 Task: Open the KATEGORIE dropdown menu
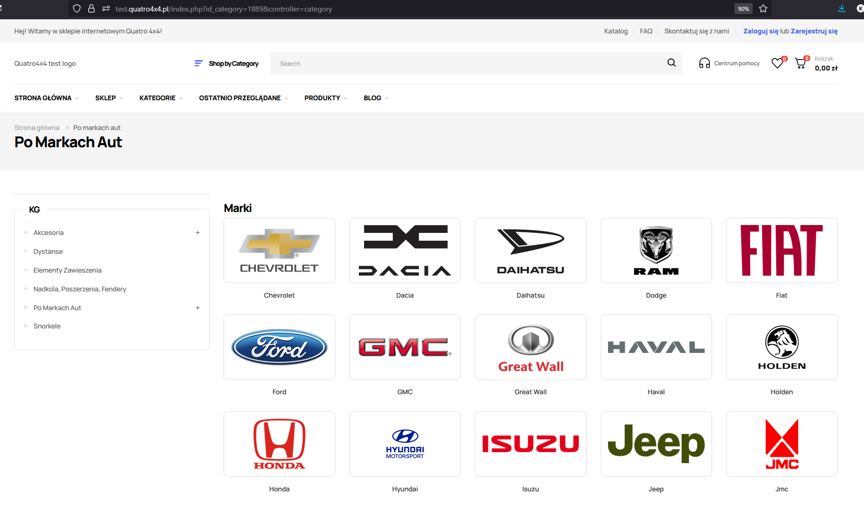(161, 98)
